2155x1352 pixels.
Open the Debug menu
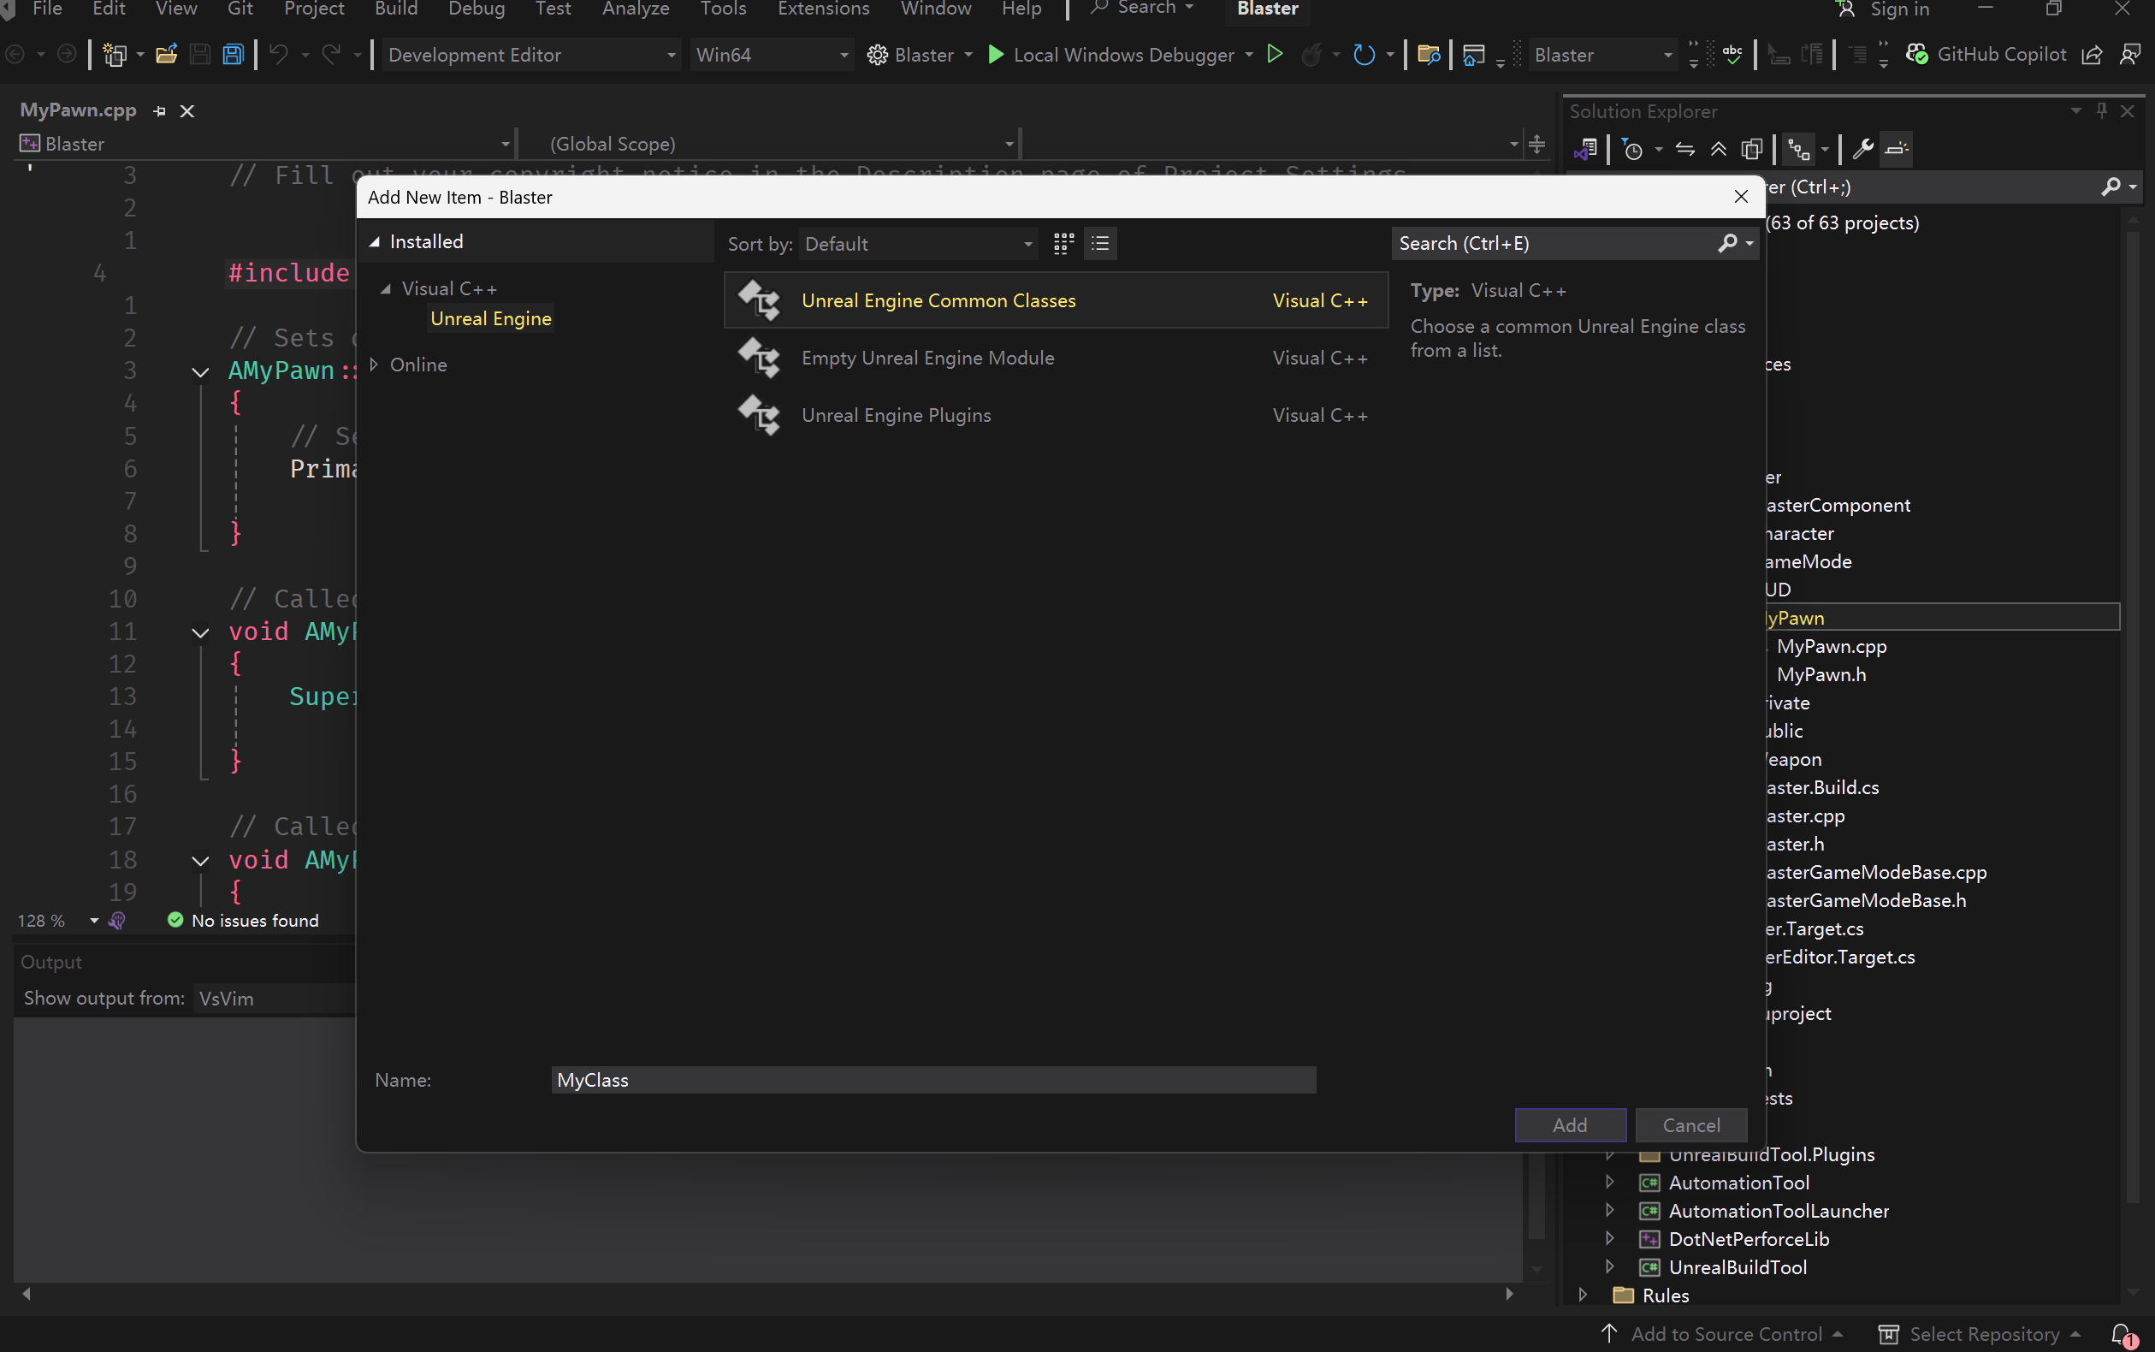click(477, 9)
